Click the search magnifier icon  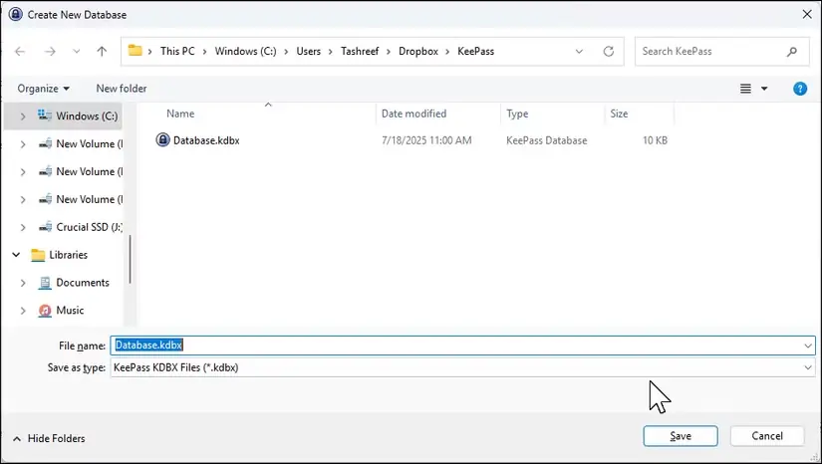[791, 52]
